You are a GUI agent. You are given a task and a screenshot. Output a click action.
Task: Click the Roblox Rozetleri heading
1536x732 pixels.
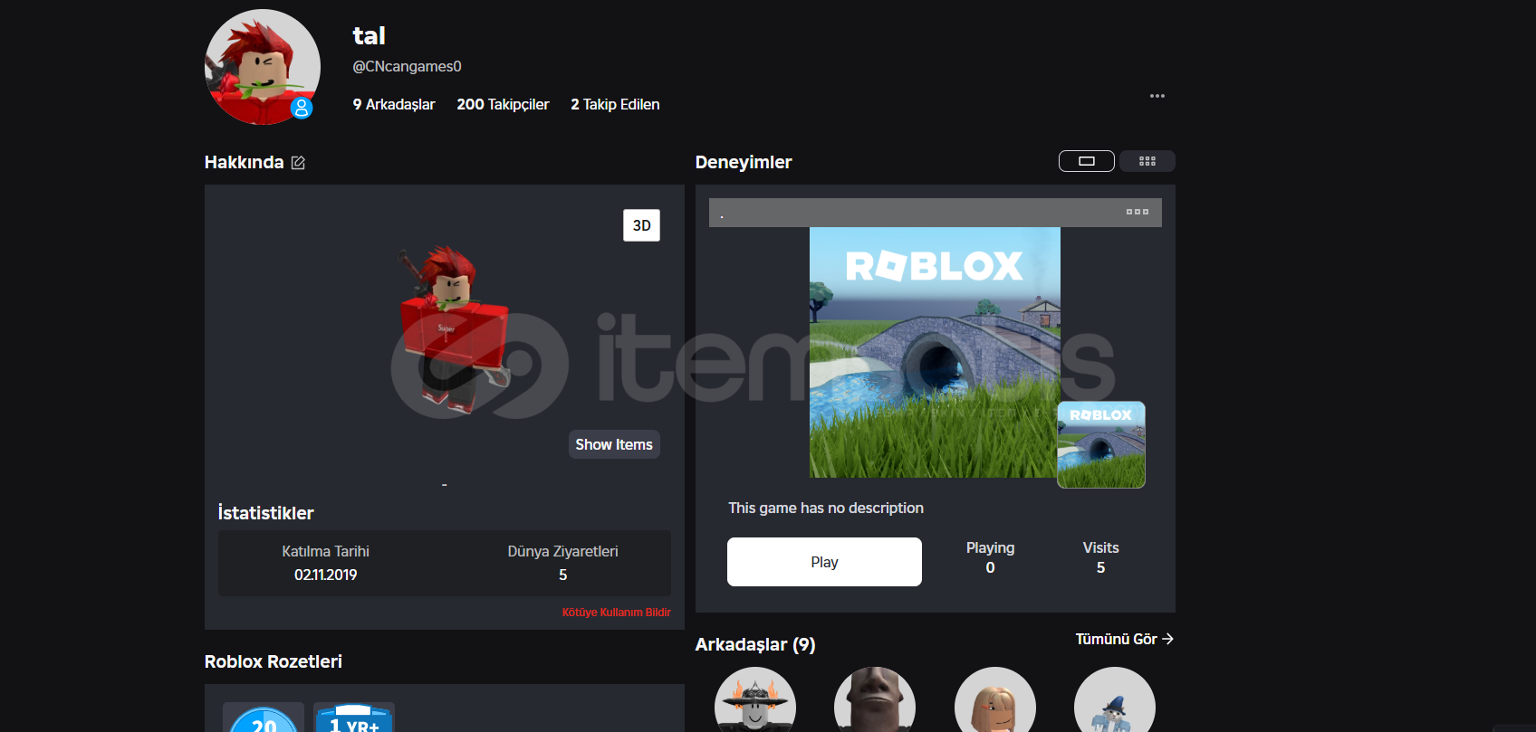tap(274, 661)
